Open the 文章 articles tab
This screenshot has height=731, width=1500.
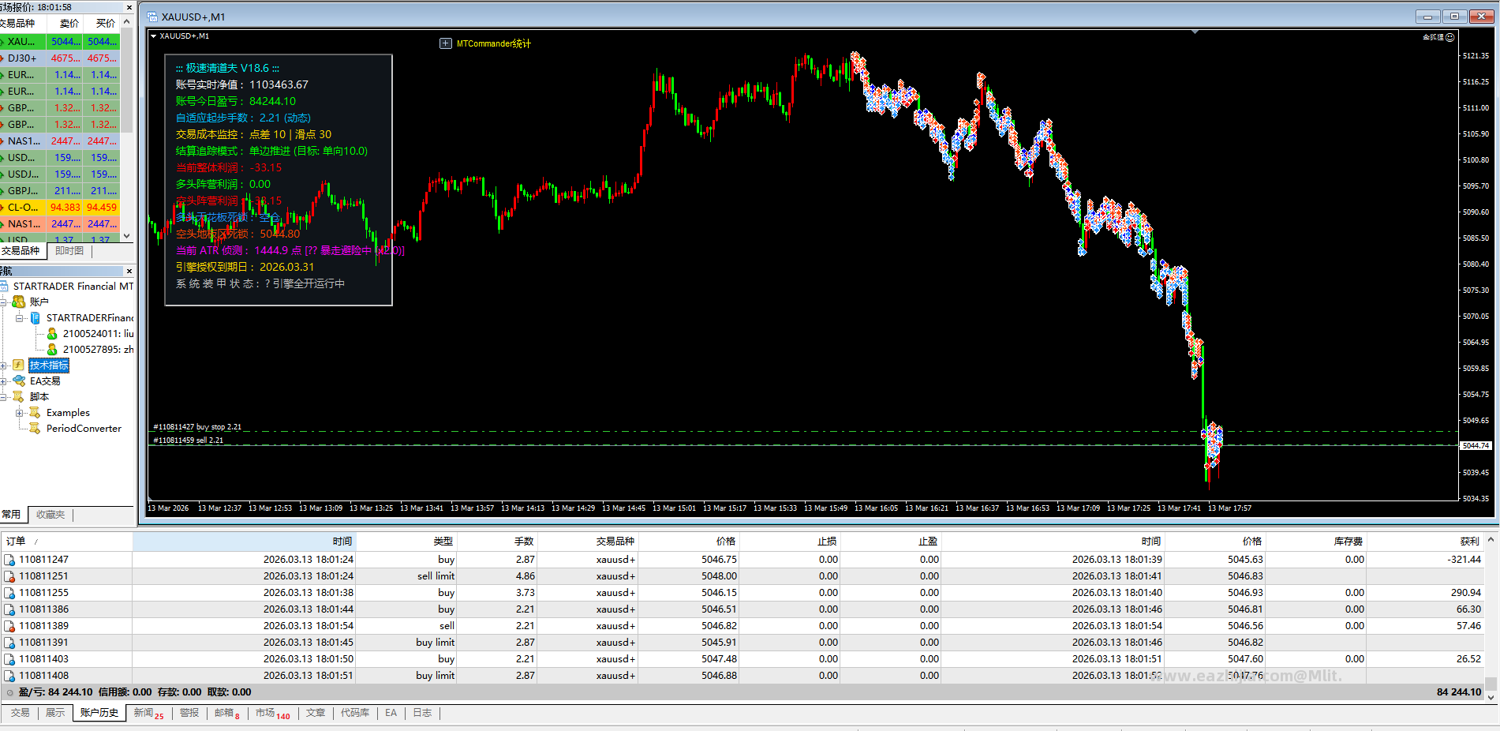coord(316,713)
